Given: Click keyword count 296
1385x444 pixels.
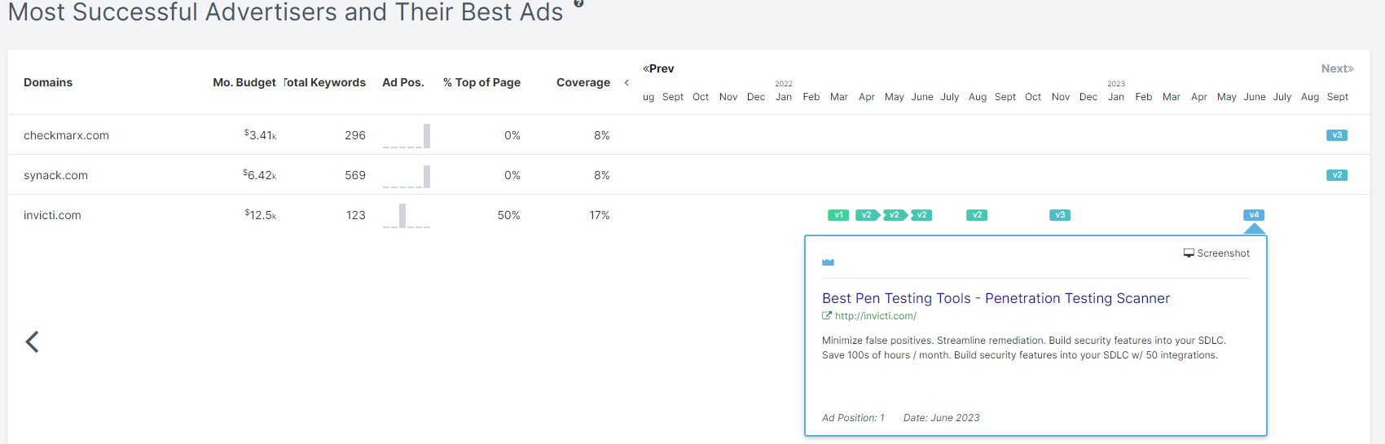Looking at the screenshot, I should tap(355, 135).
